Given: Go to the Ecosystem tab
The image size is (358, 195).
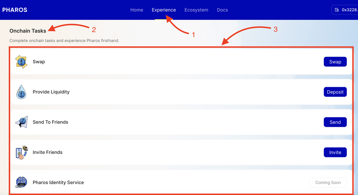Looking at the screenshot, I should click(196, 10).
